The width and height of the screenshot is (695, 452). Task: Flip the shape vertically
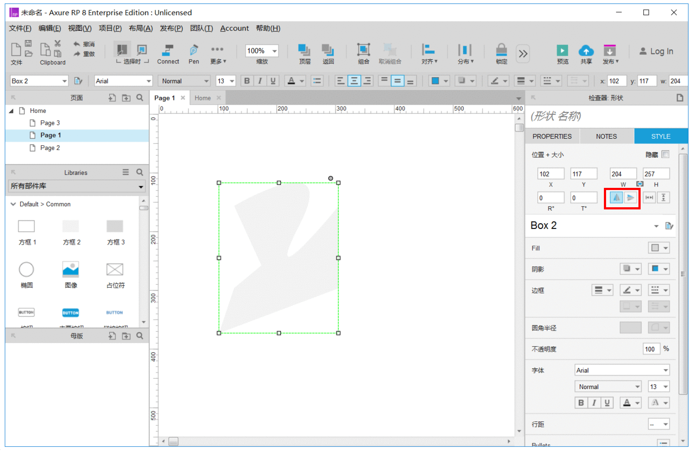pyautogui.click(x=630, y=198)
